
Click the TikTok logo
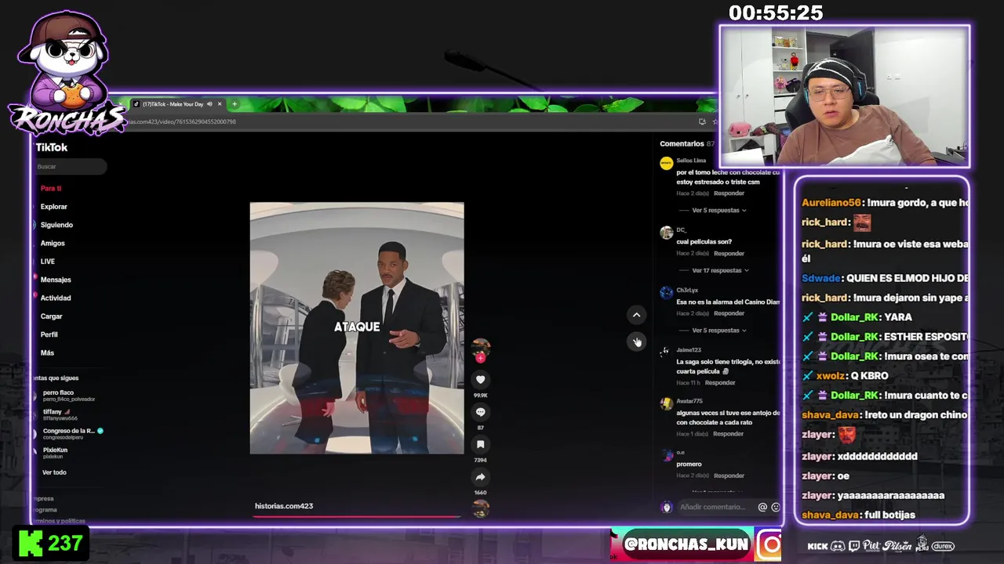point(52,147)
